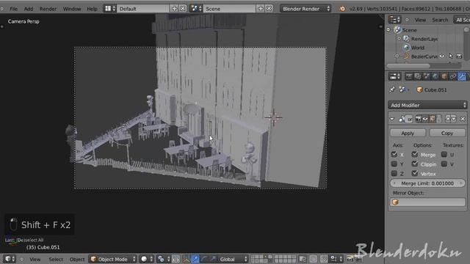Toggle BezierCurve viewport visibility eye
Image resolution: width=470 pixels, height=264 pixels.
pos(442,56)
